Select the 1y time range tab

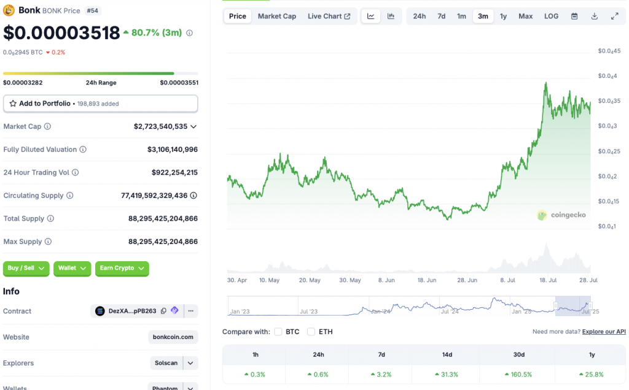pos(503,16)
